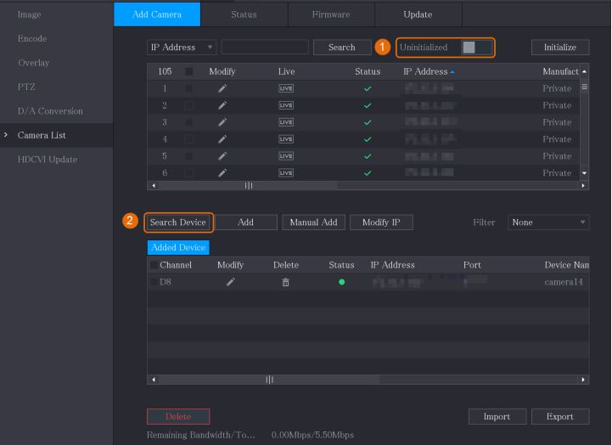
Task: Click the Modify IP button
Action: (x=381, y=222)
